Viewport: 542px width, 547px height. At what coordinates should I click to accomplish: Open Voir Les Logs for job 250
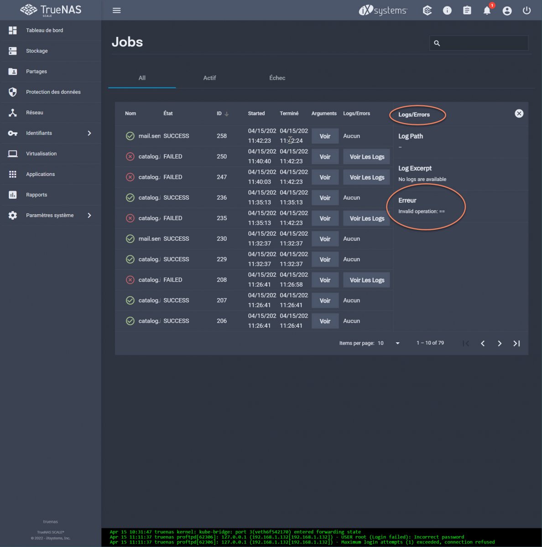[367, 157]
